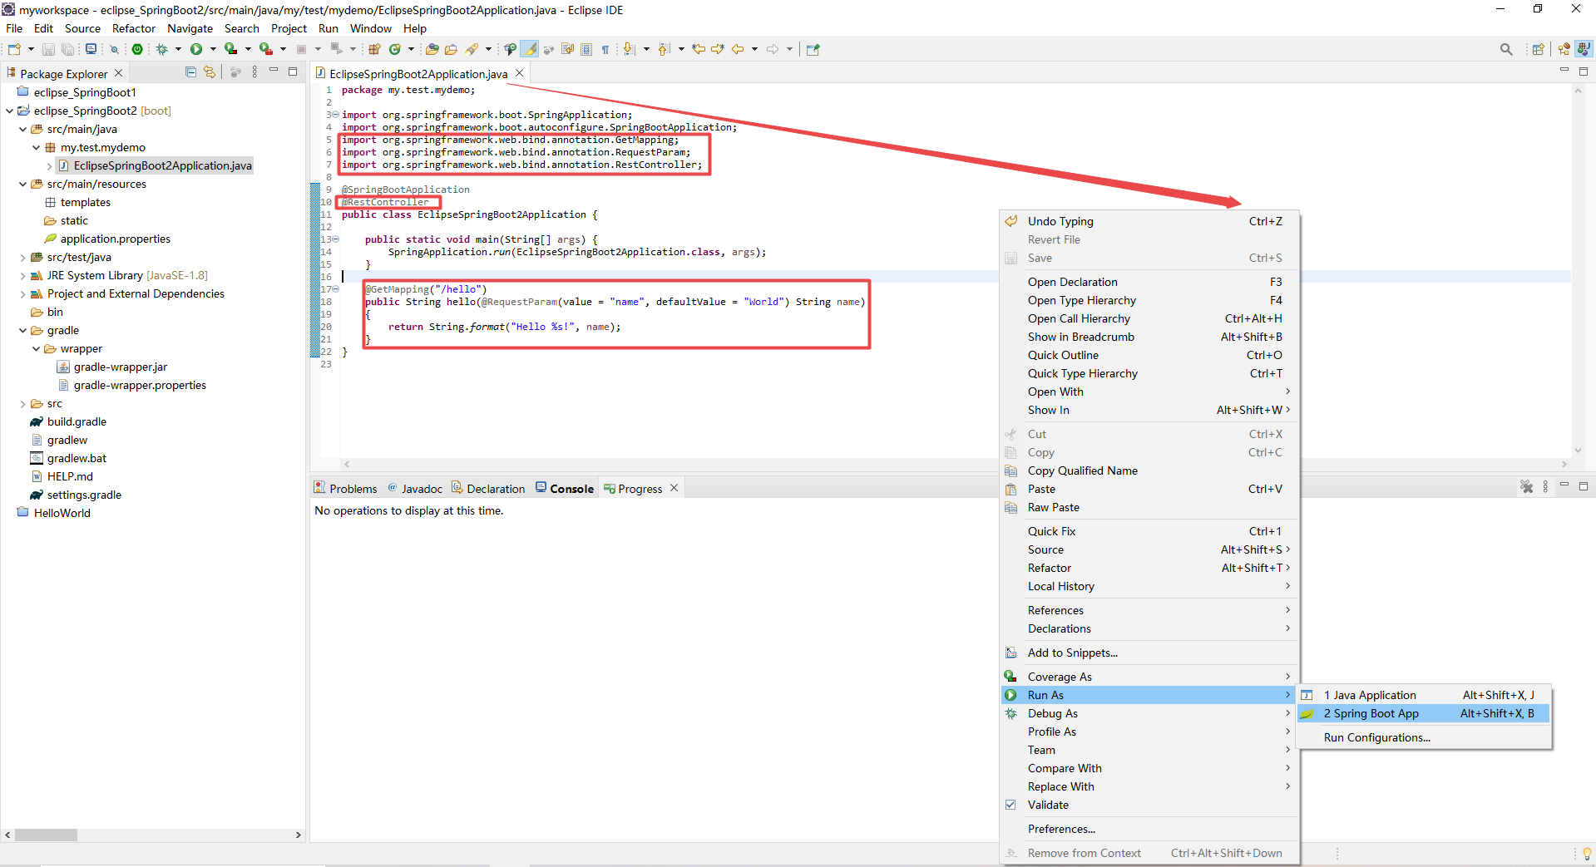The image size is (1596, 867).
Task: Collapse the gradle folder node
Action: (x=22, y=330)
